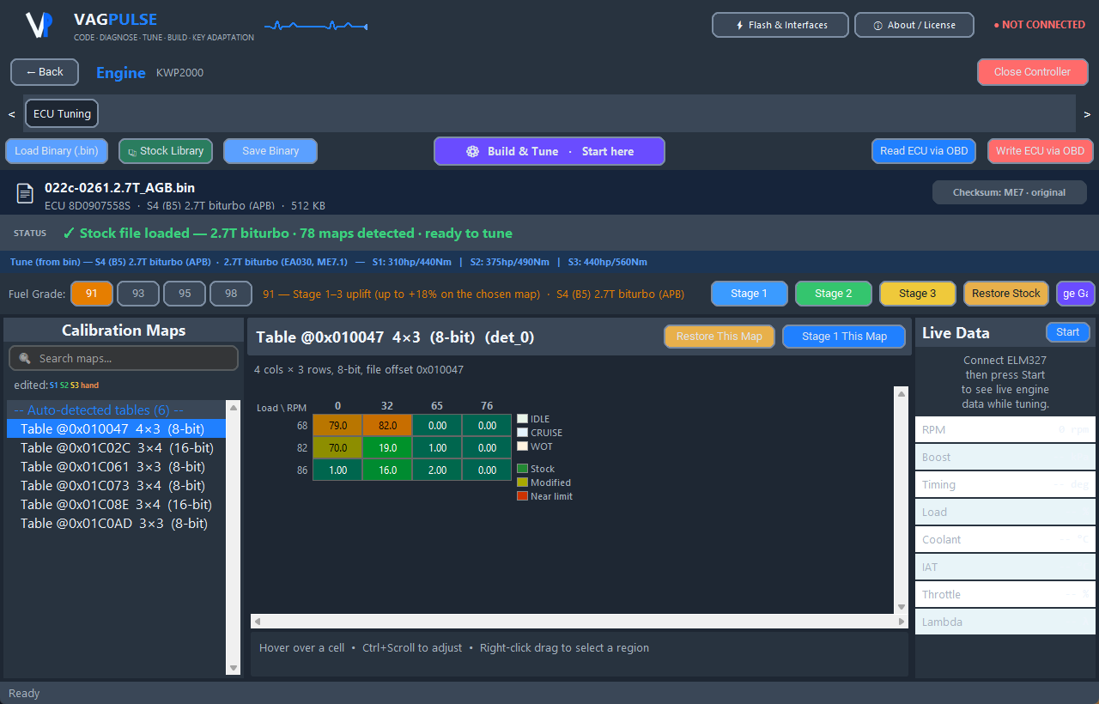Click Write ECU via OBD
The height and width of the screenshot is (704, 1099).
[1041, 151]
